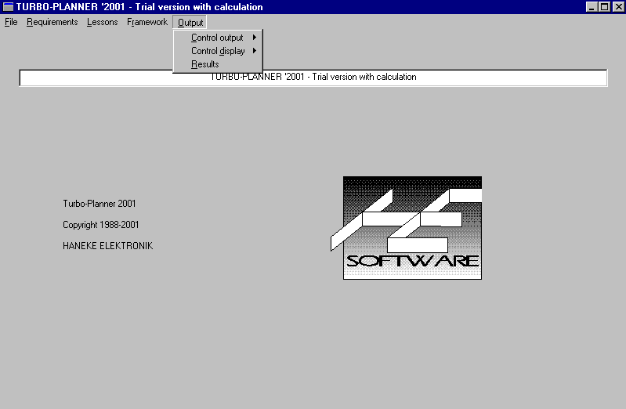Open the Requirements menu

coord(52,22)
